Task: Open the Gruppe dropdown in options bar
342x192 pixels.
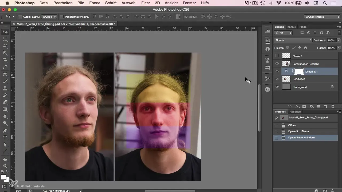Action: (x=49, y=17)
